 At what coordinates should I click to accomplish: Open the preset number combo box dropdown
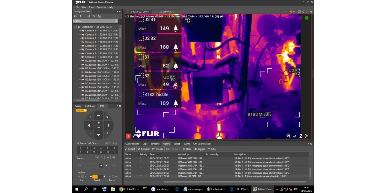101,165
